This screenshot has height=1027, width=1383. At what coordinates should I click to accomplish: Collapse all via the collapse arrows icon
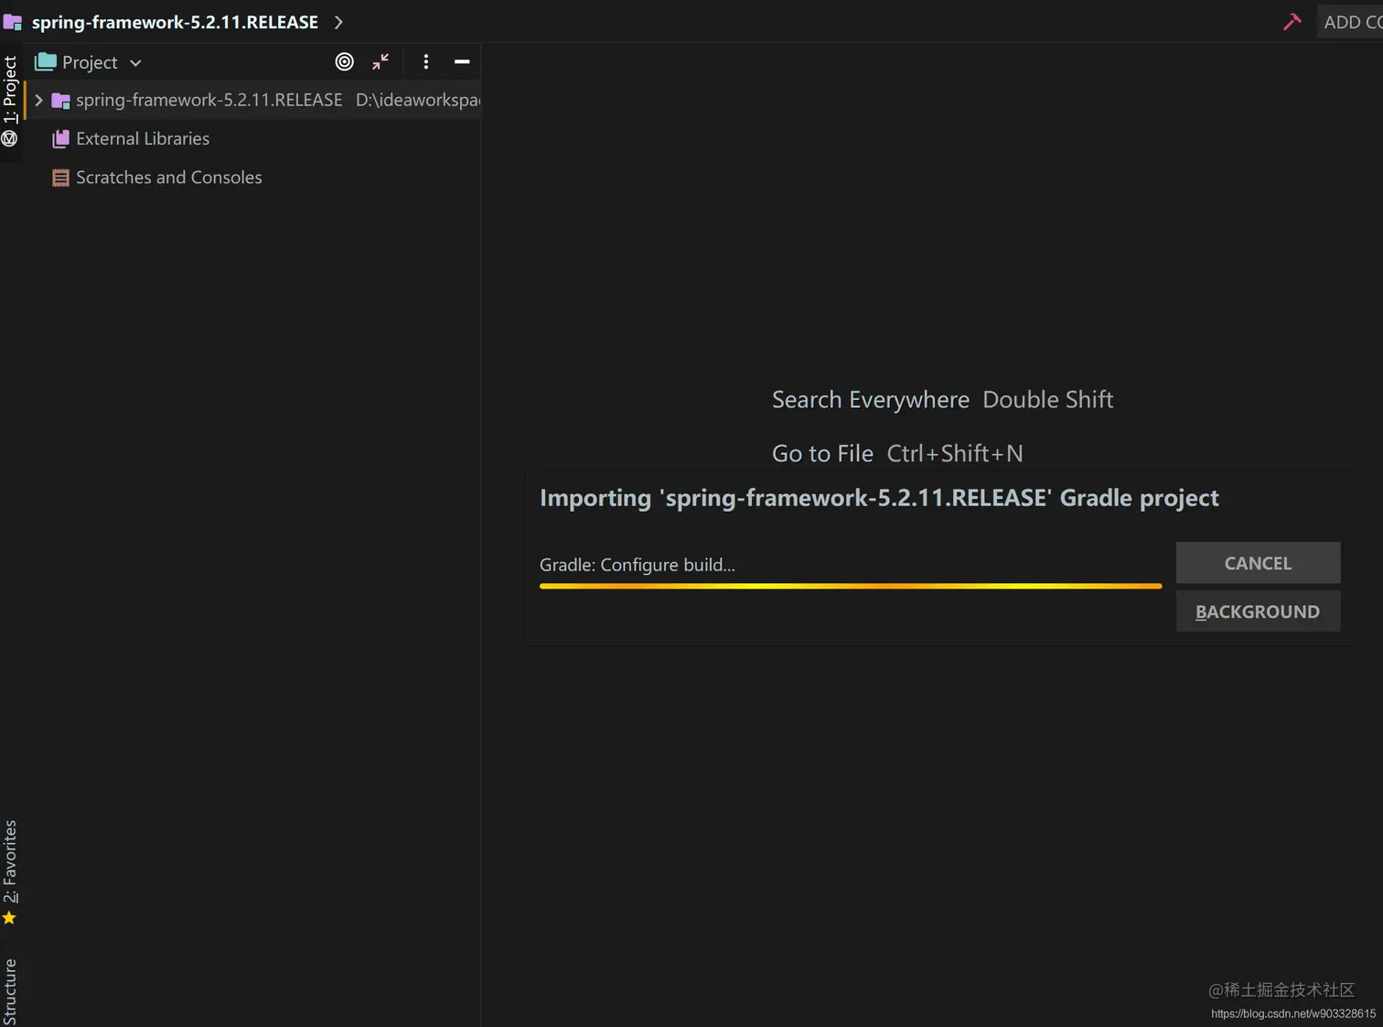click(x=381, y=61)
